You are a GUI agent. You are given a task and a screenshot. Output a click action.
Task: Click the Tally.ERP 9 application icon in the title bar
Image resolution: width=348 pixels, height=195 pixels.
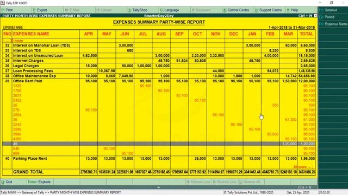2,3
